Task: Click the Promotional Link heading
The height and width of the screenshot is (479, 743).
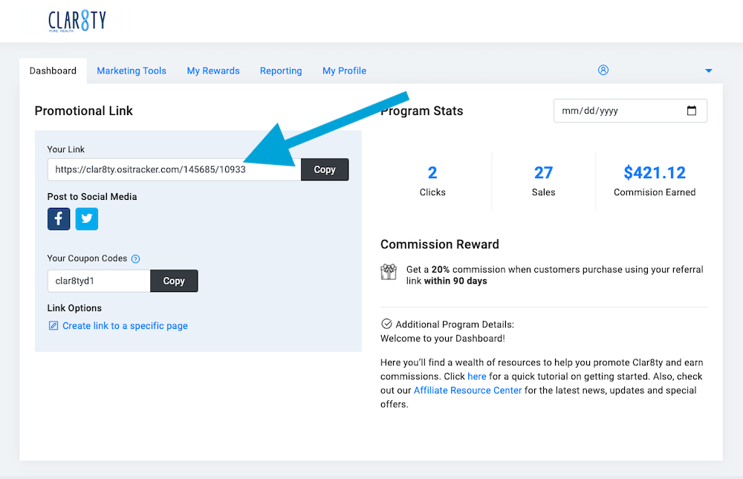Action: click(84, 111)
